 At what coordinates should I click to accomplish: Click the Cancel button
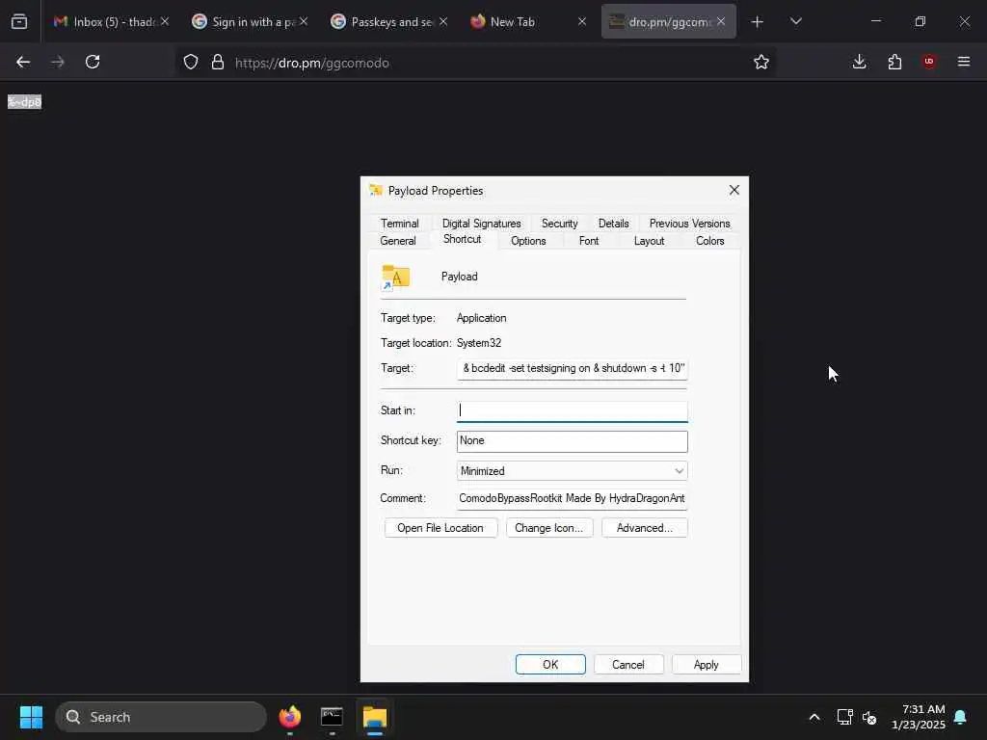(x=628, y=665)
